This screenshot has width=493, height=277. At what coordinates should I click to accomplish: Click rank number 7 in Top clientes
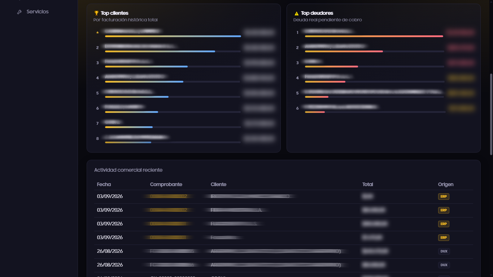tap(97, 123)
